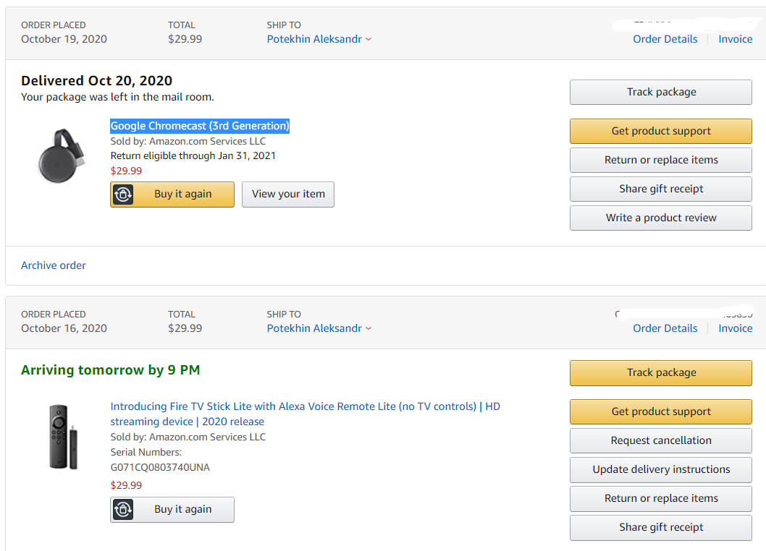Click the red $29.99 price under Chromecast
Screen dimensions: 766x551
[x=126, y=171]
